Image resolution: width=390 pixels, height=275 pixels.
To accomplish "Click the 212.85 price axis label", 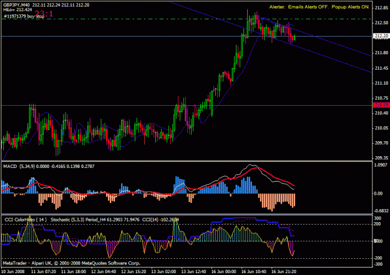I will (x=381, y=8).
